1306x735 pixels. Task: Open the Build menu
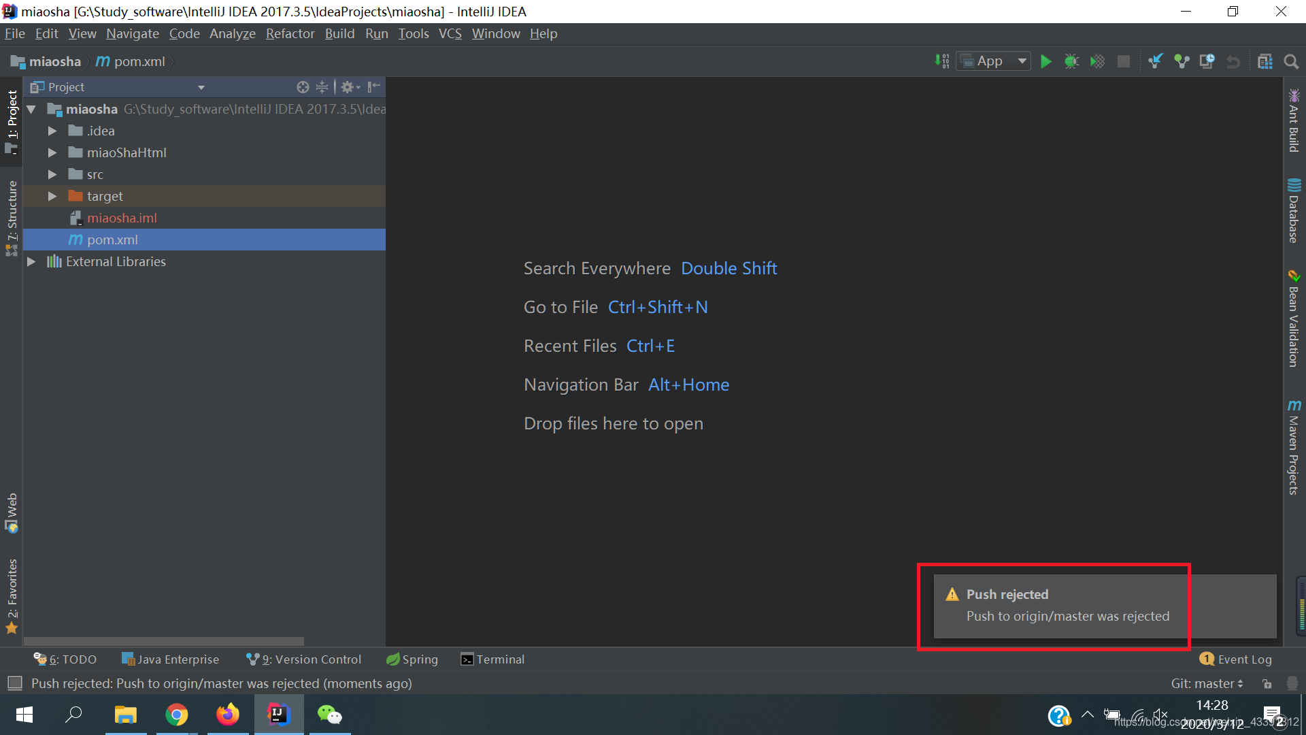[x=339, y=33]
